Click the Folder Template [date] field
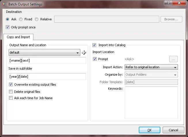Screen dimensions: 188x137 151,82
